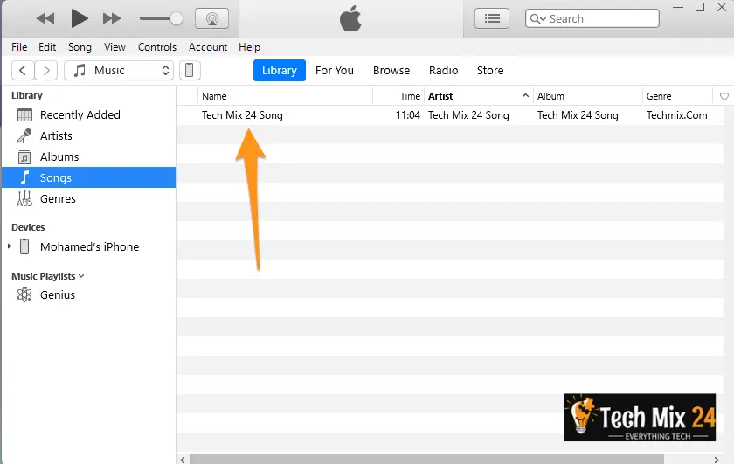This screenshot has width=734, height=464.
Task: Click the Techmix.Com genre cell
Action: coord(676,115)
